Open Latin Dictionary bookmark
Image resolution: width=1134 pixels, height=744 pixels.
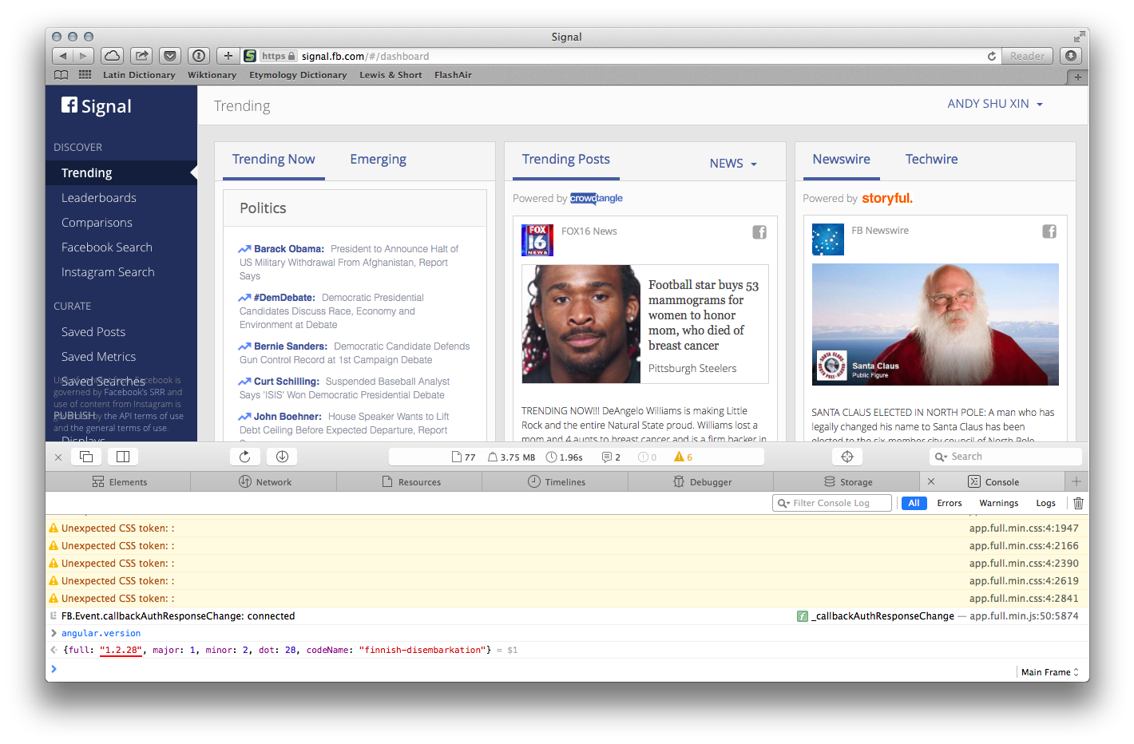coord(139,75)
